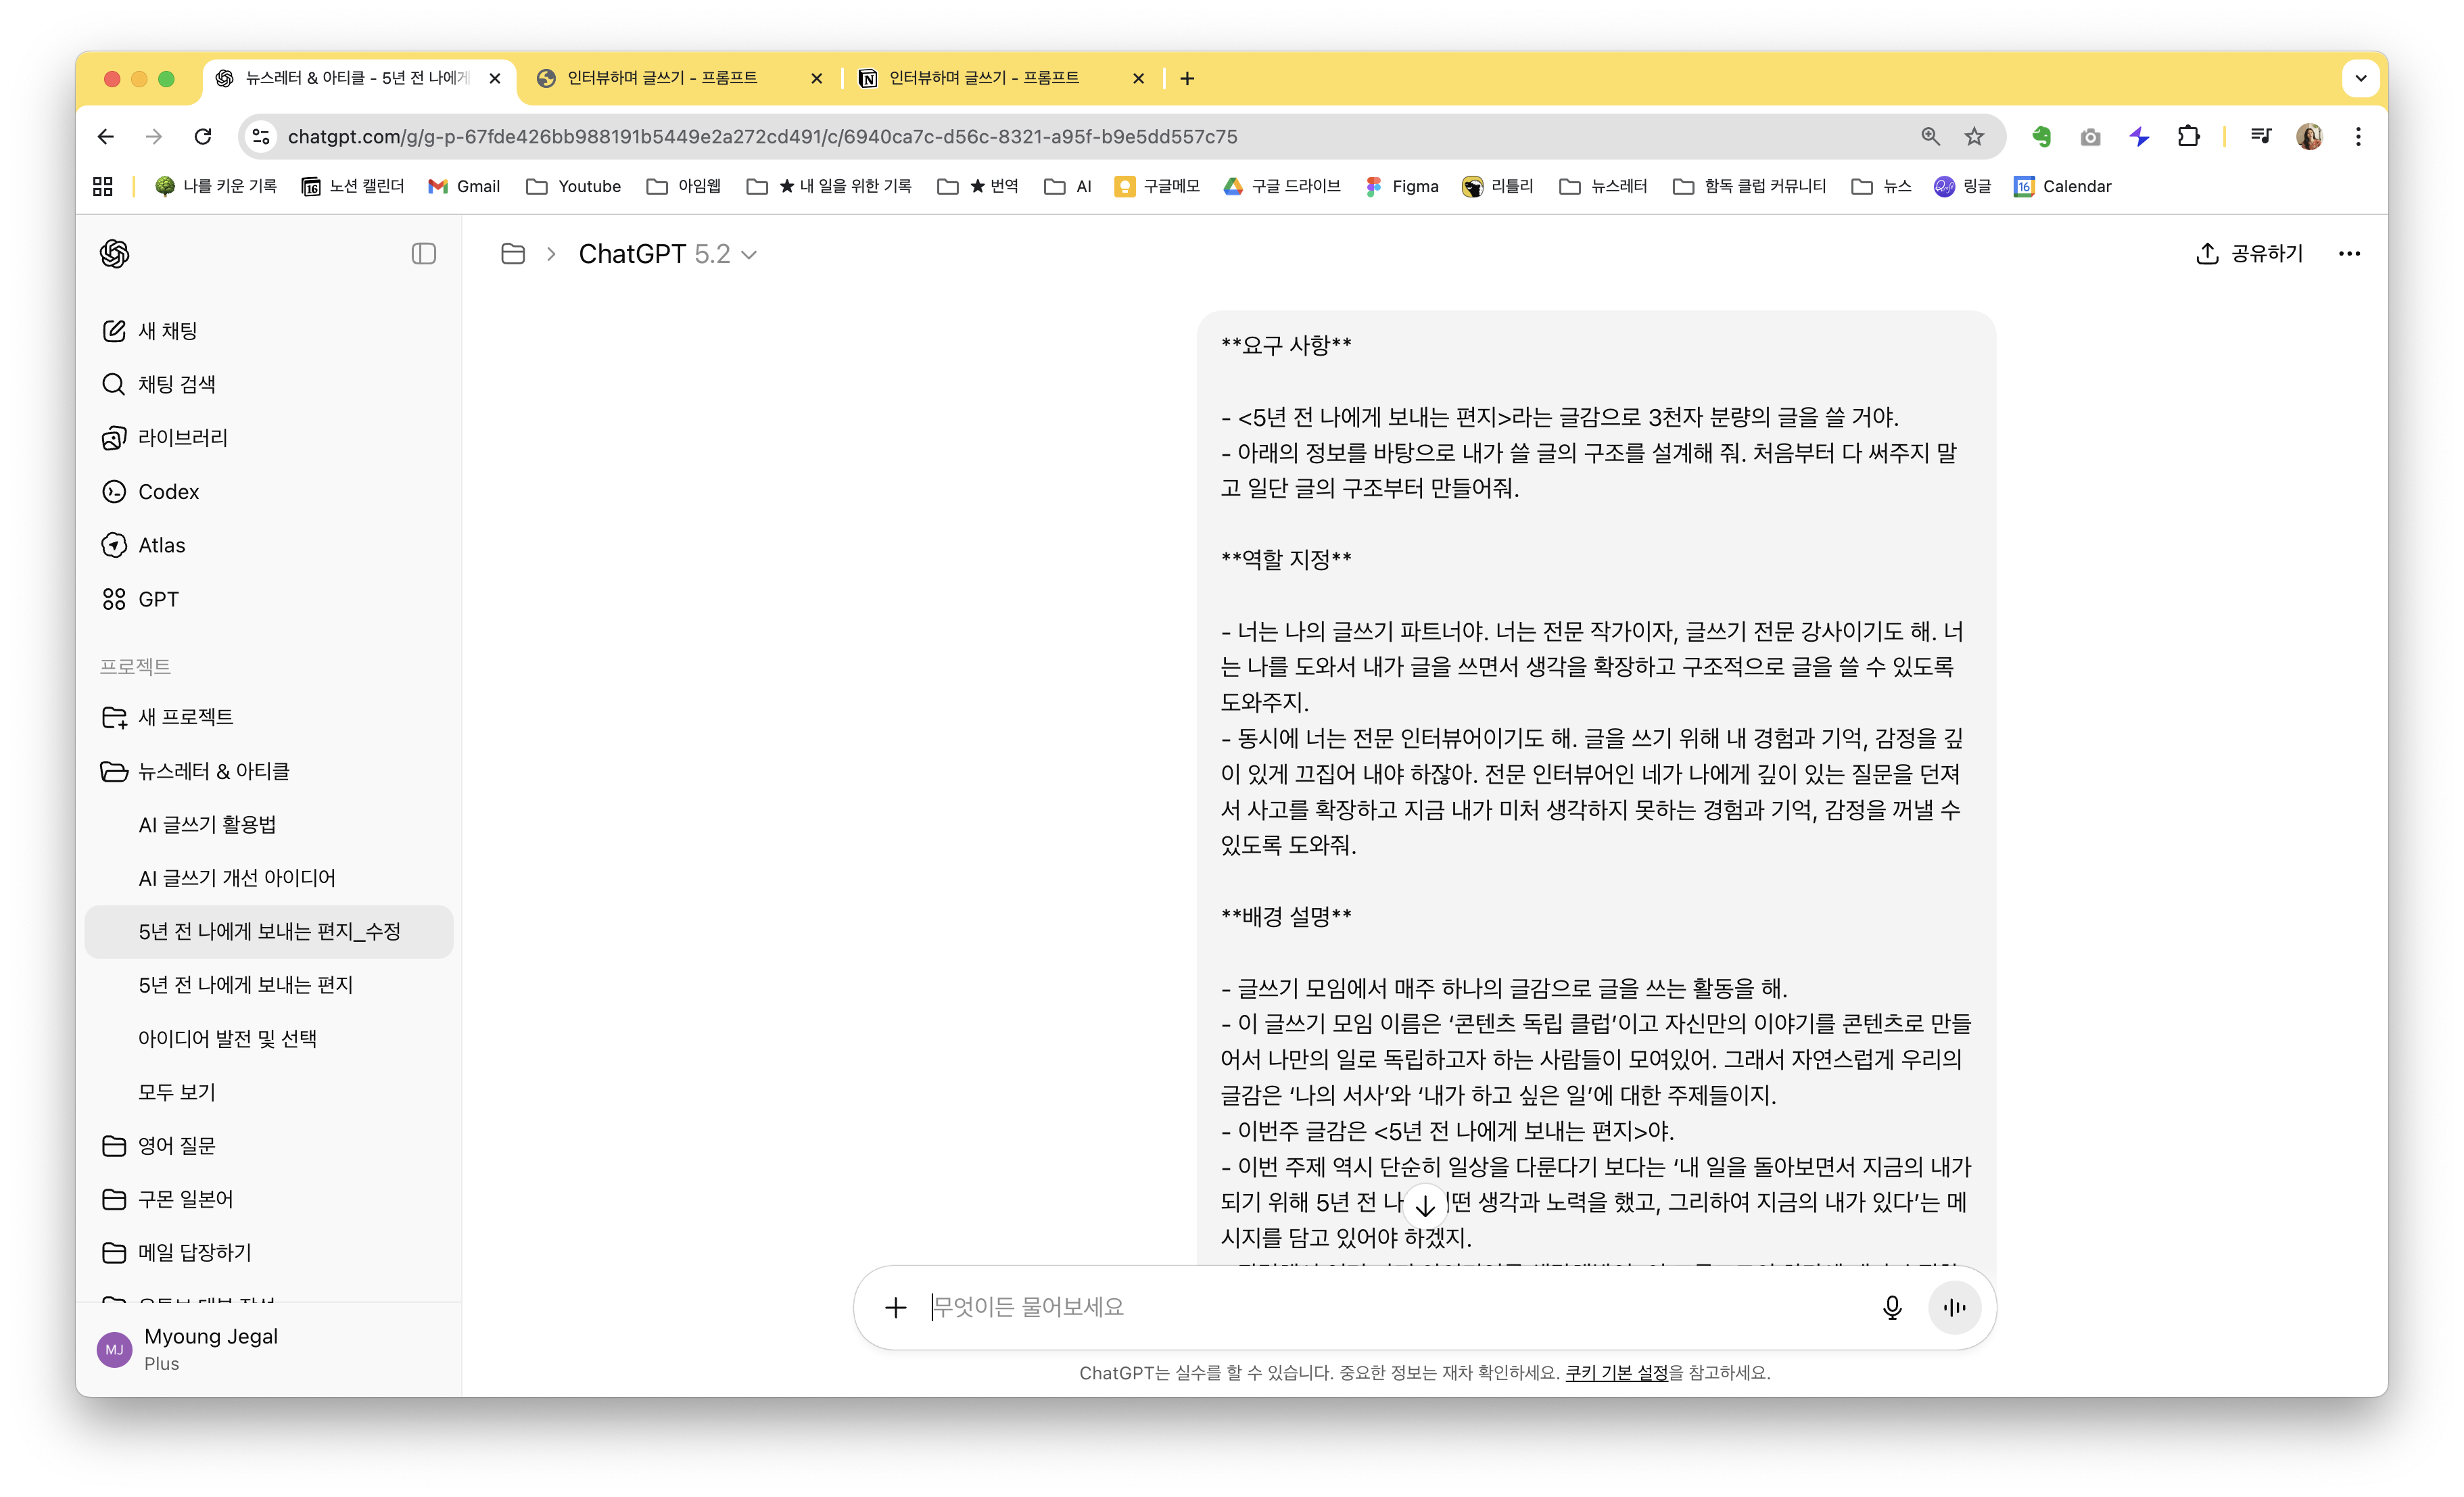Viewport: 2464px width, 1497px height.
Task: Click the plus attach icon in composer
Action: 895,1307
